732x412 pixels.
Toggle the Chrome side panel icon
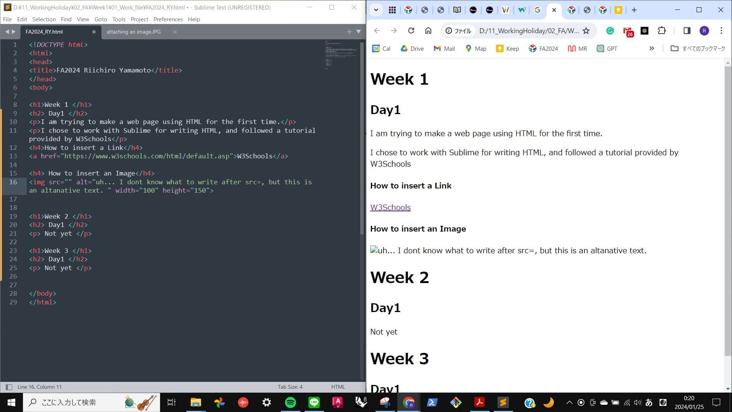pyautogui.click(x=687, y=31)
